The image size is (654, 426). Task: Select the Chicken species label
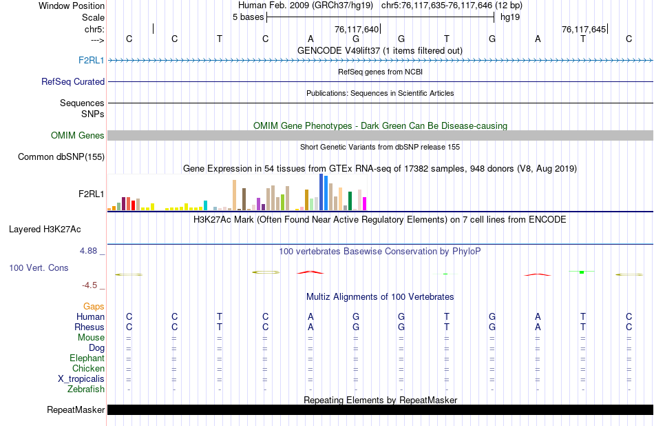click(88, 368)
